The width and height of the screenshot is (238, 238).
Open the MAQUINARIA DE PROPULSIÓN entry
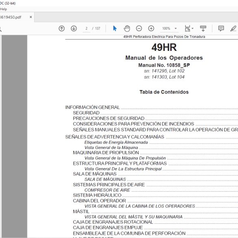(106, 153)
